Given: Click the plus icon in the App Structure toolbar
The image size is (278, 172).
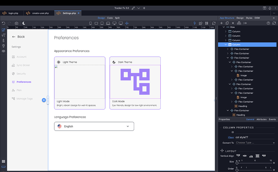Looking at the screenshot, I should tap(222, 23).
